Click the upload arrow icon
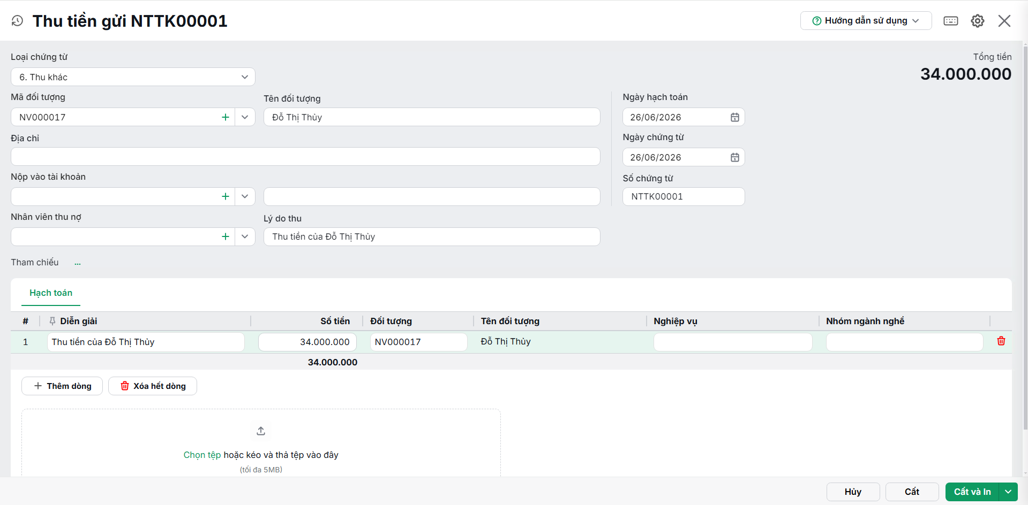 coord(261,431)
